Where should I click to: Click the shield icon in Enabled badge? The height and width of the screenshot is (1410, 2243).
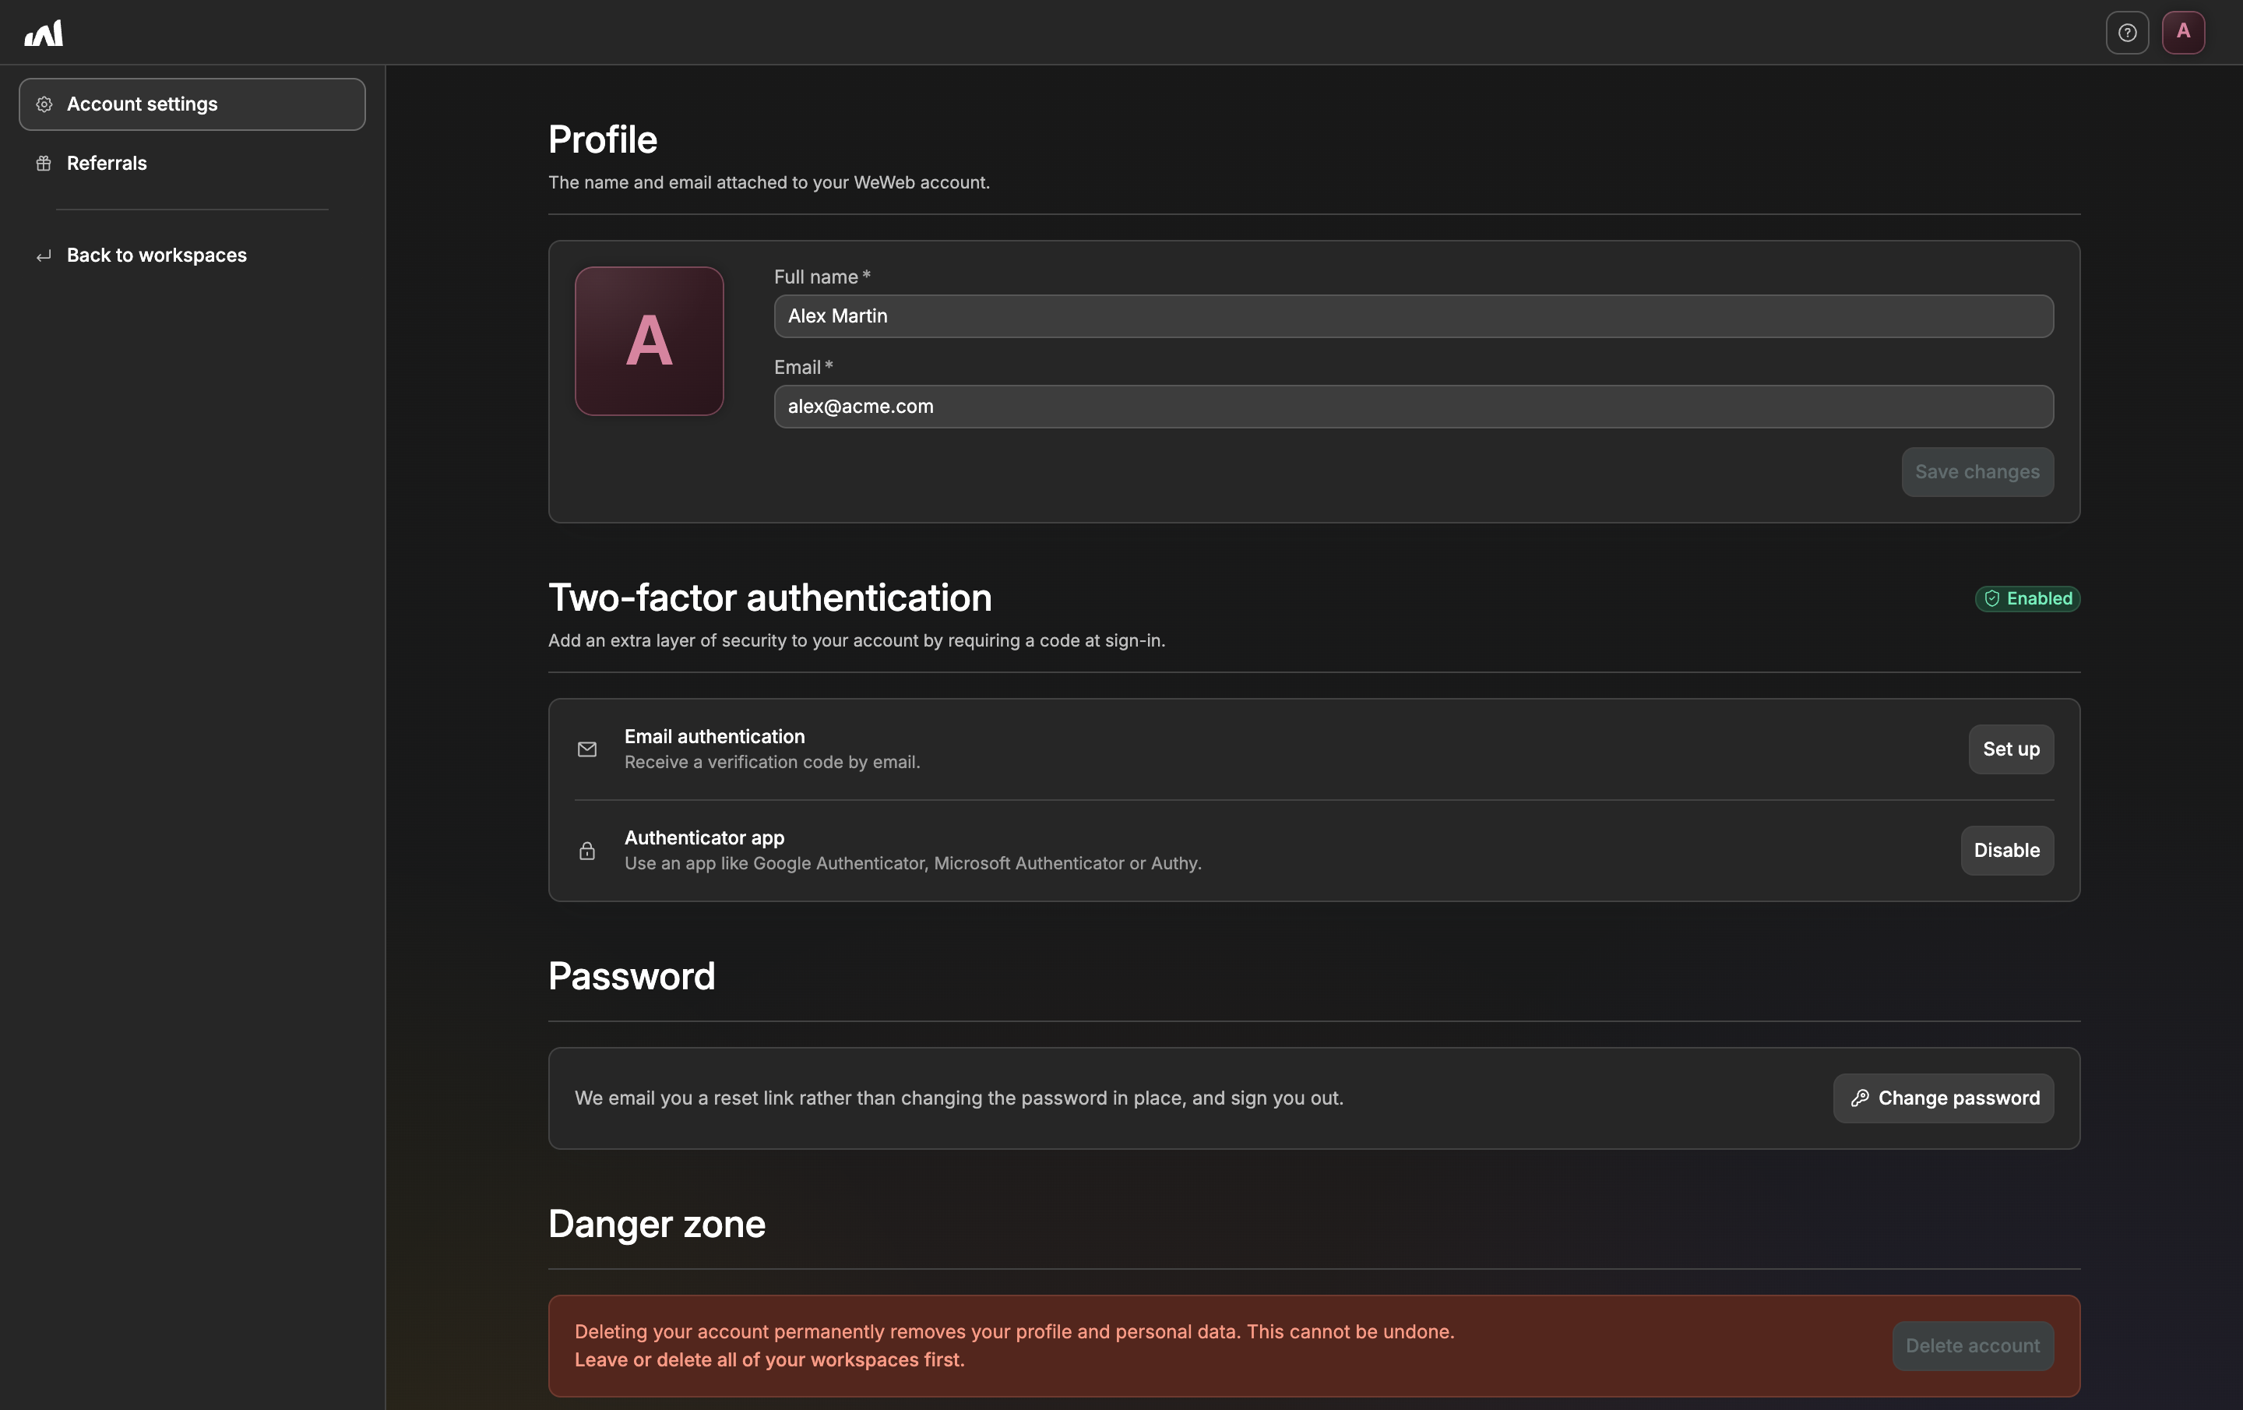point(1991,598)
